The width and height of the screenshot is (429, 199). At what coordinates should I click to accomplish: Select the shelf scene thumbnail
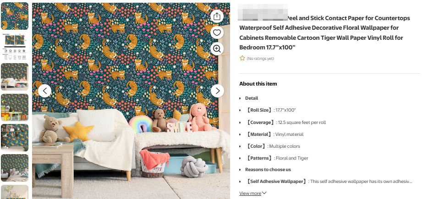pyautogui.click(x=15, y=138)
